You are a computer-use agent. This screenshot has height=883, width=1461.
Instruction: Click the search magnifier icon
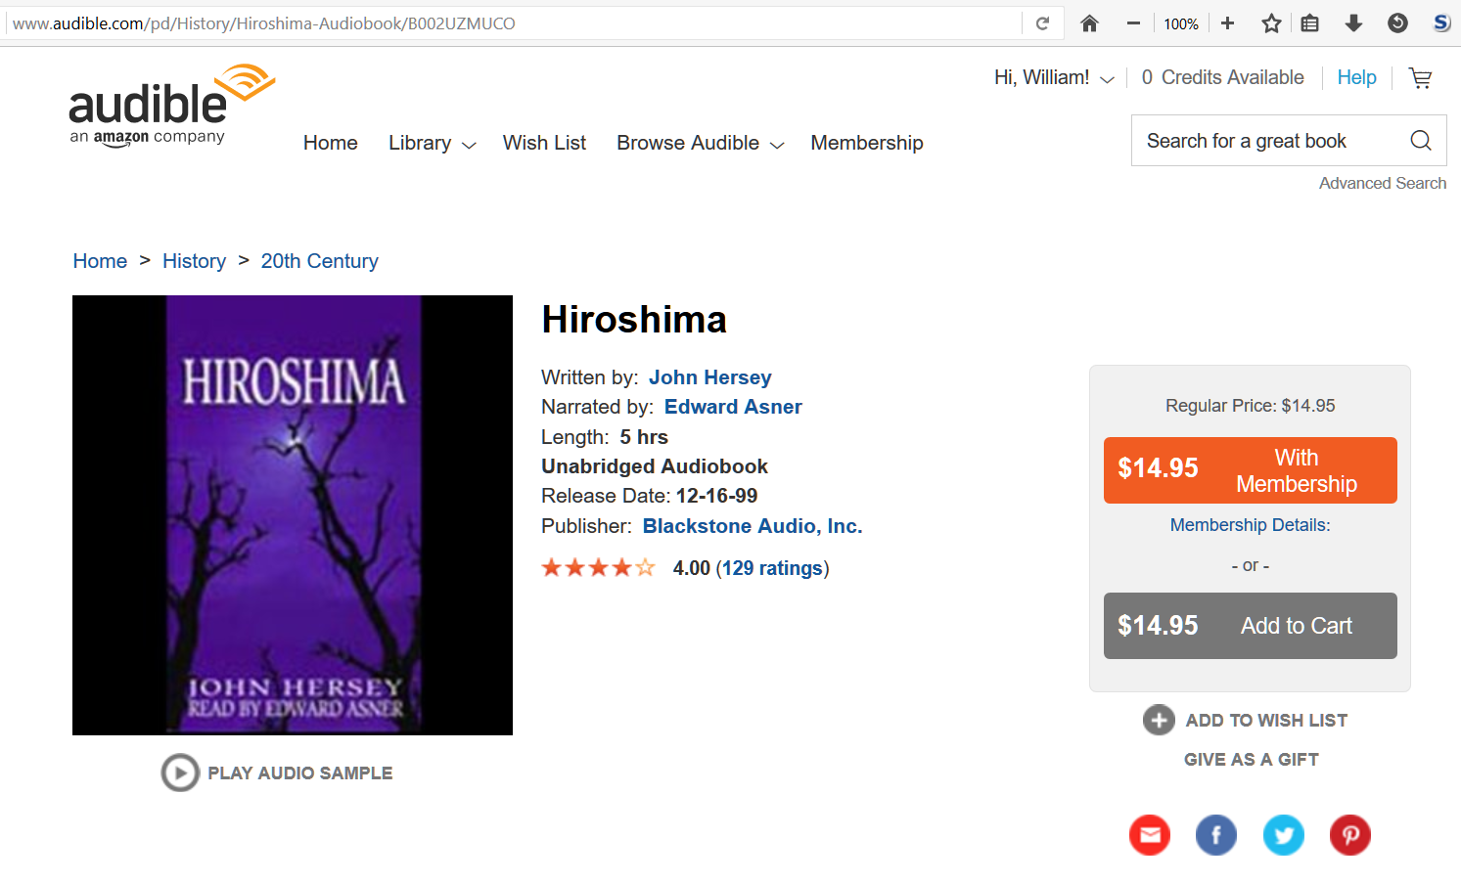pos(1421,141)
